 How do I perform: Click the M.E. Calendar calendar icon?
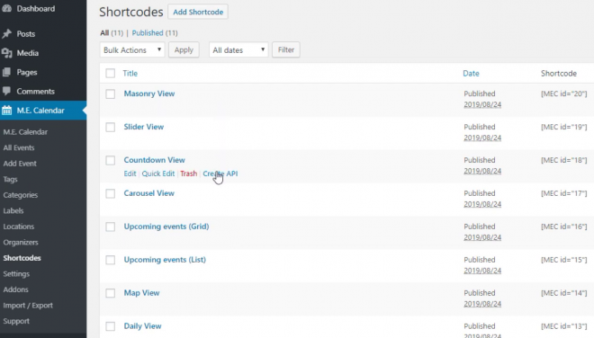[x=7, y=111]
